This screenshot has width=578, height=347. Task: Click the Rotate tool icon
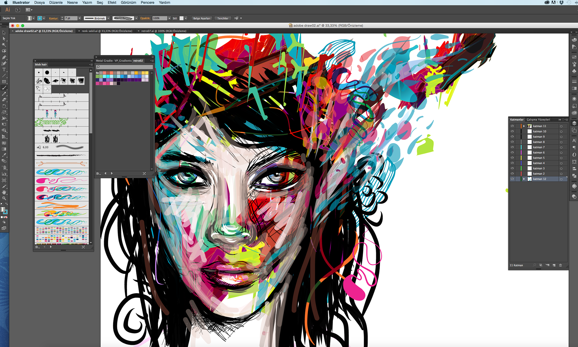(x=4, y=106)
